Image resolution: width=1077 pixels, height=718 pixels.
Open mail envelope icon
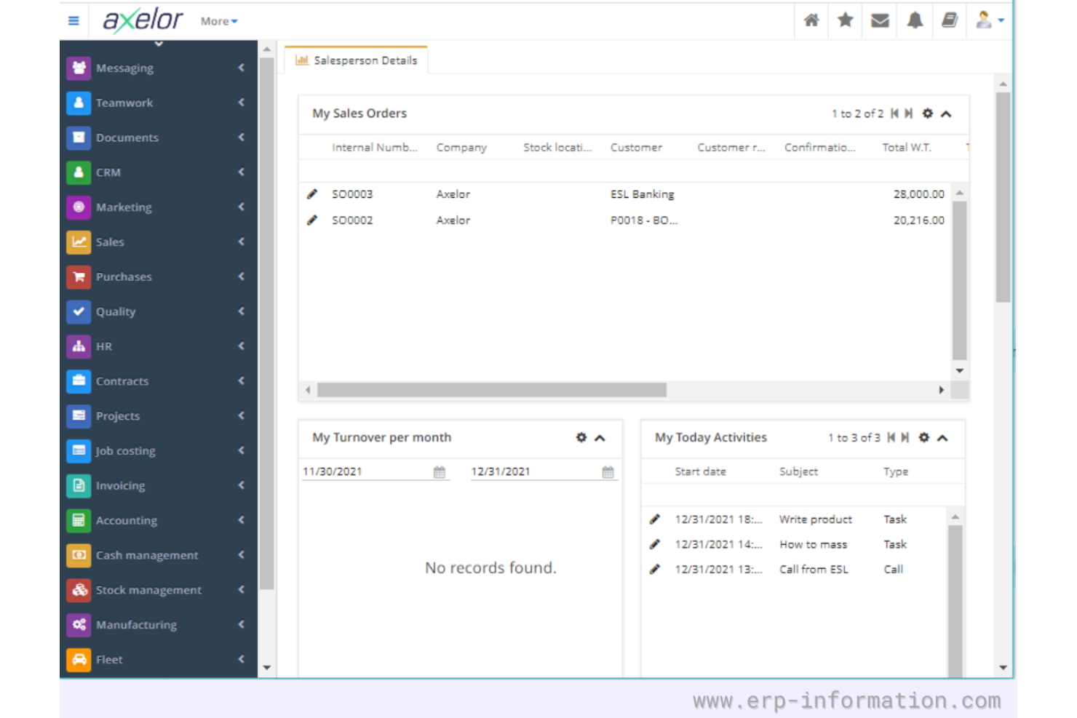tap(880, 20)
